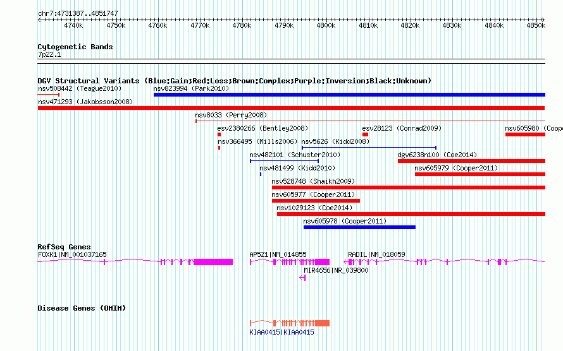The height and width of the screenshot is (351, 563).
Task: Click the 4820k ruler label
Action: [x=410, y=25]
